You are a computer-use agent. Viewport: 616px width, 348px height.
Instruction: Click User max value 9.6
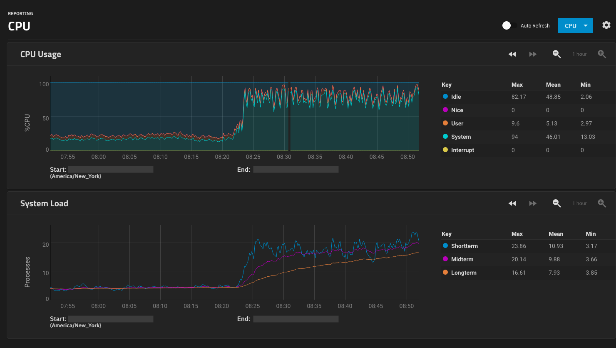tap(516, 123)
